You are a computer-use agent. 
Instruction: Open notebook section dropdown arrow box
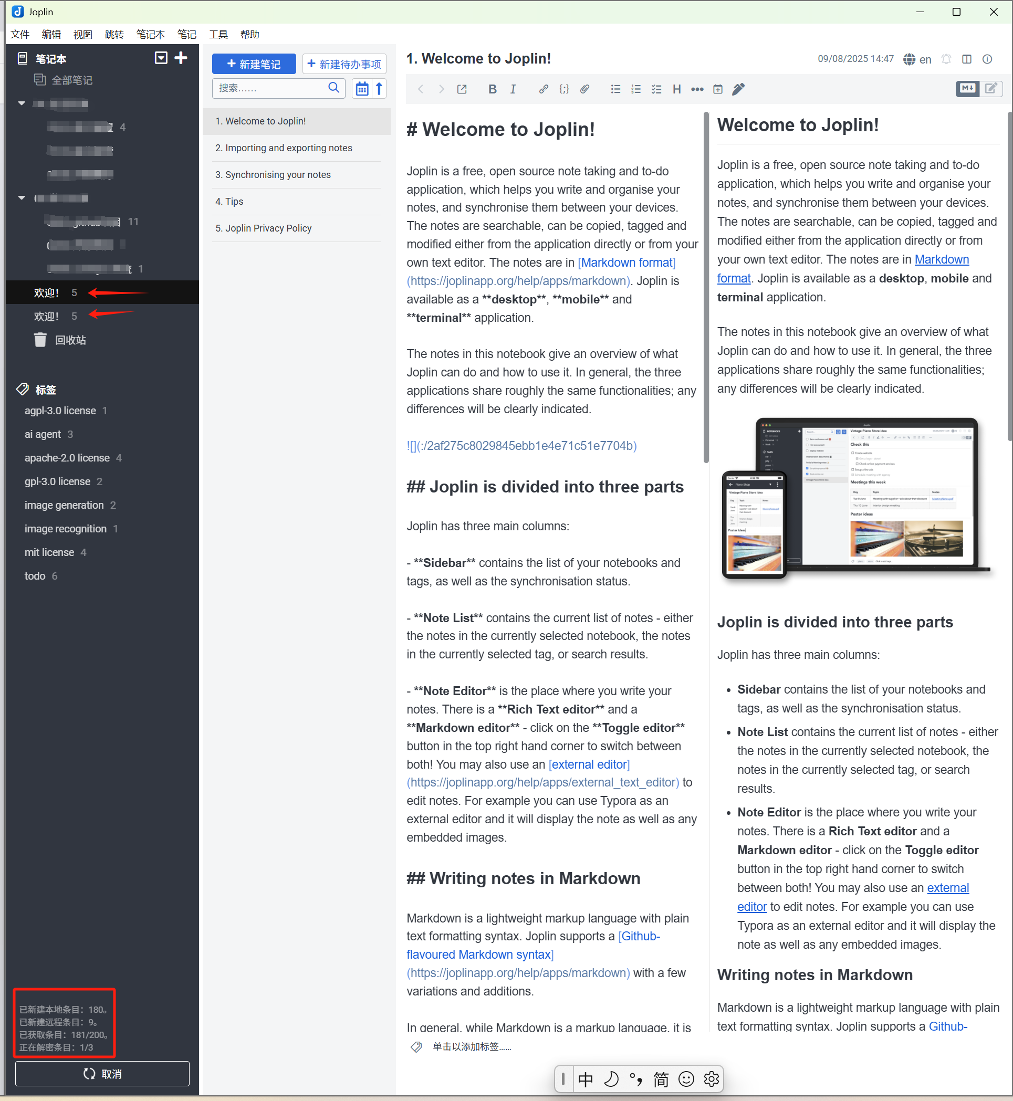pyautogui.click(x=161, y=58)
